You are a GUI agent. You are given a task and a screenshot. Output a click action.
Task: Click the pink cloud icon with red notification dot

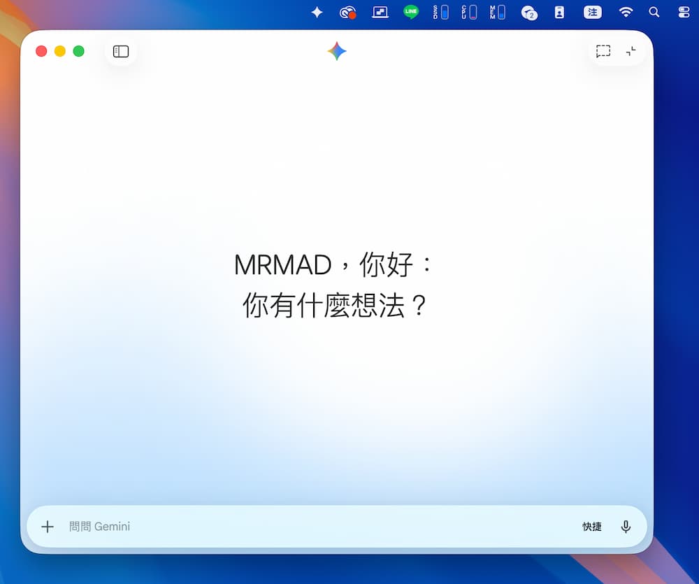[348, 12]
